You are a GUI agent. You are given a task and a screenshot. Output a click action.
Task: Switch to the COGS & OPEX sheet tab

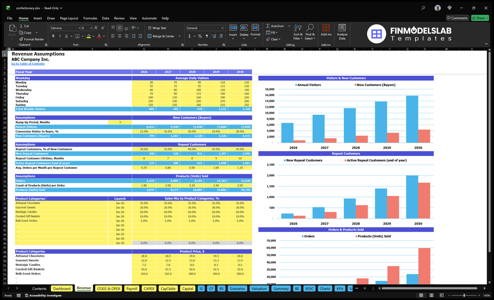[x=108, y=288]
